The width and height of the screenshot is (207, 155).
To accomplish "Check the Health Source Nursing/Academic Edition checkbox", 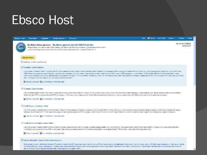I will 22,123.
